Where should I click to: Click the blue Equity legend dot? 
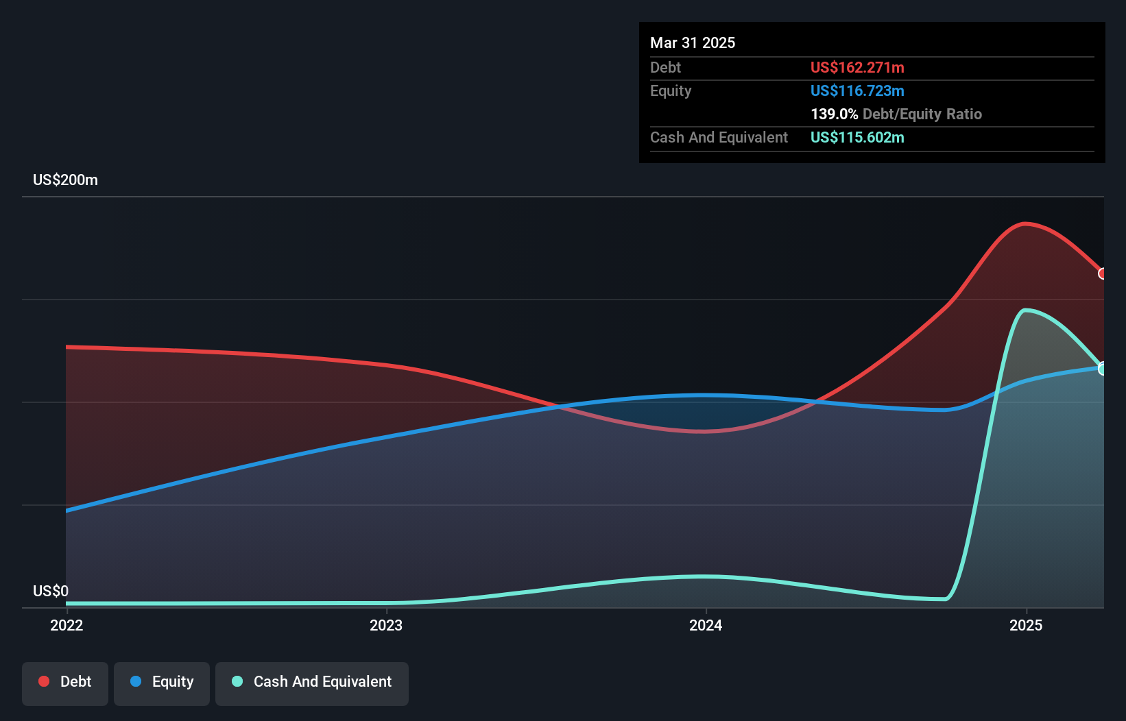coord(136,681)
